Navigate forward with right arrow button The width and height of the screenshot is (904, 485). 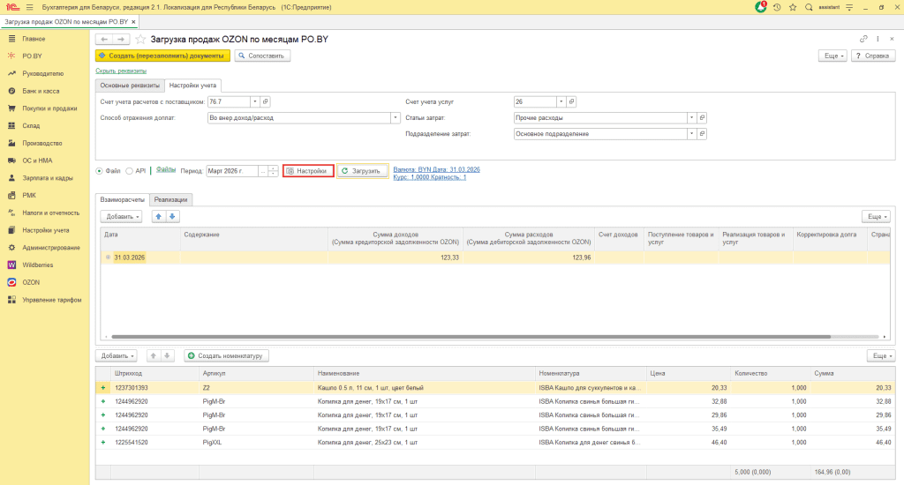click(121, 39)
